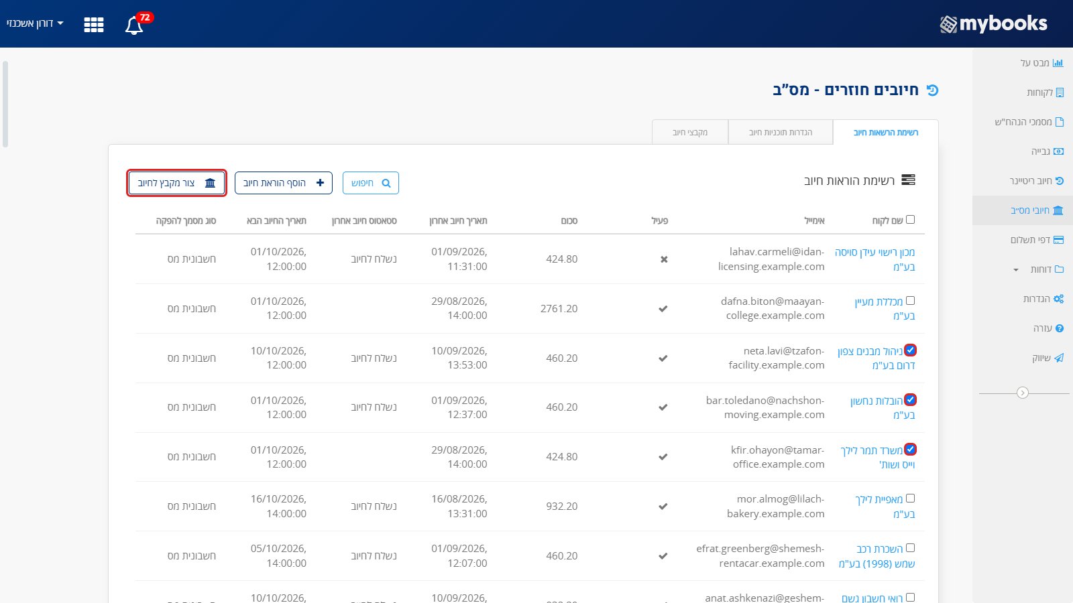Open the user menu 'דורון אשכנזי' dropdown
This screenshot has height=603, width=1073.
click(35, 23)
